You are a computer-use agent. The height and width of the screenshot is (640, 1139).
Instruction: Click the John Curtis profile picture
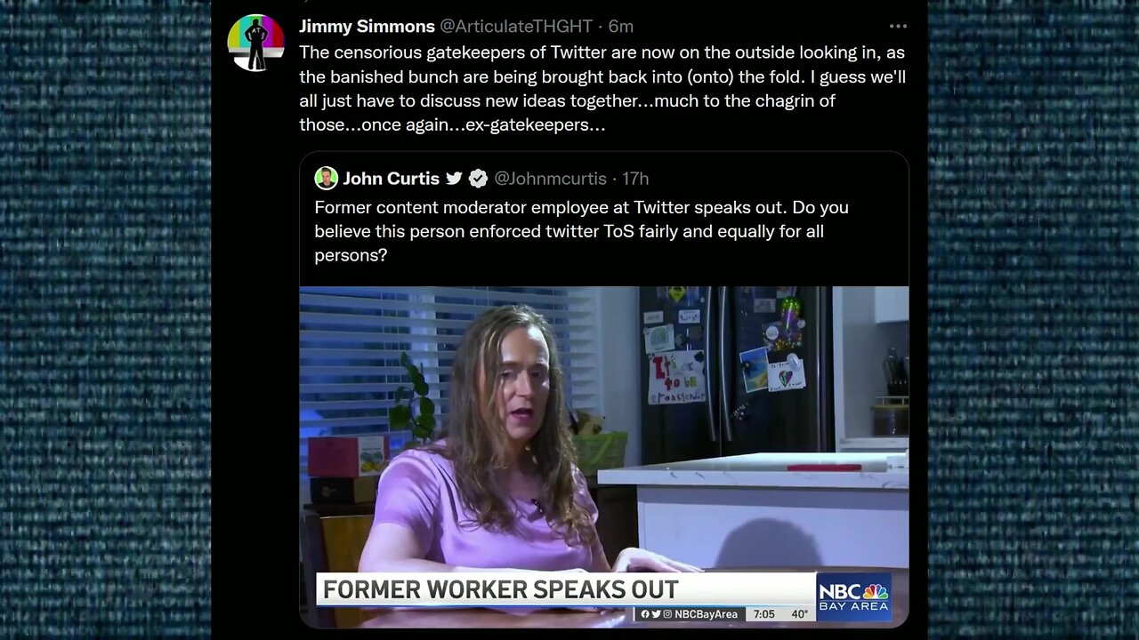(x=326, y=178)
